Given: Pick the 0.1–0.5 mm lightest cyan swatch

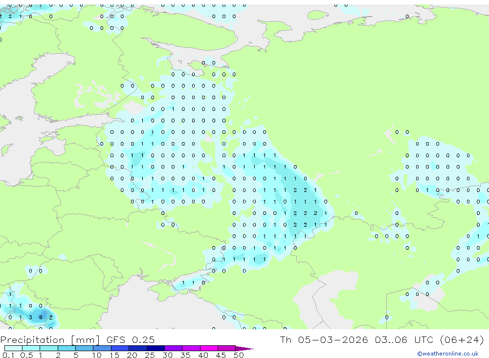Looking at the screenshot, I should coord(13,348).
